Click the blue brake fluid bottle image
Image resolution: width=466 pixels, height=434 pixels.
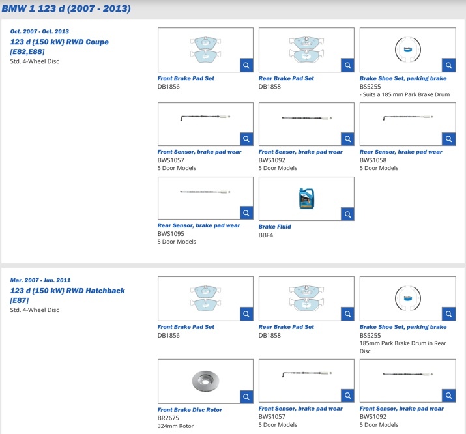click(x=306, y=199)
